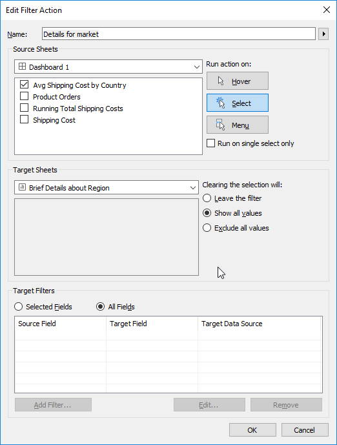This screenshot has height=445, width=337.
Task: Click the dashboard grid icon beside Dashboard 1
Action: [x=22, y=67]
